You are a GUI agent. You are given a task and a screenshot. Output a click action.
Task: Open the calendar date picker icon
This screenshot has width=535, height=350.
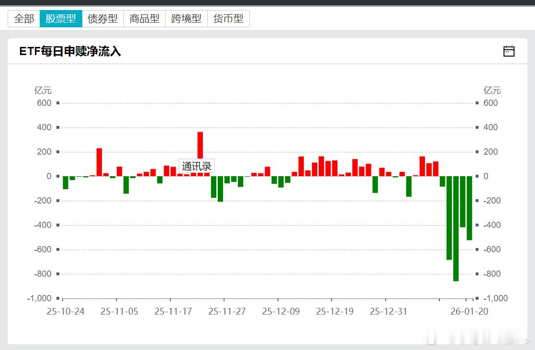509,51
